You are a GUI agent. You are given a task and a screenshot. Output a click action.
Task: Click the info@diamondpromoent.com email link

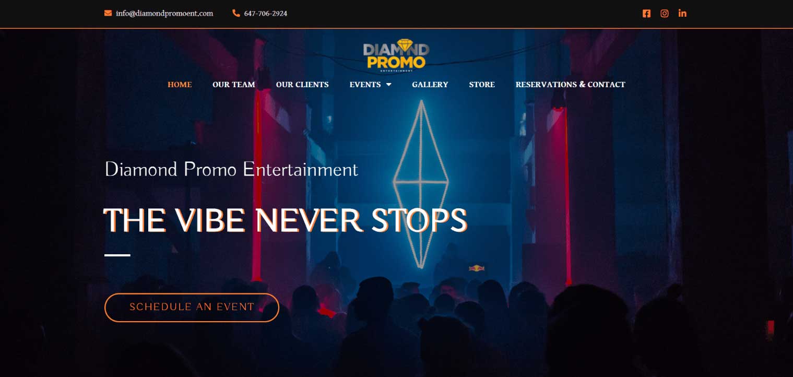(x=164, y=14)
